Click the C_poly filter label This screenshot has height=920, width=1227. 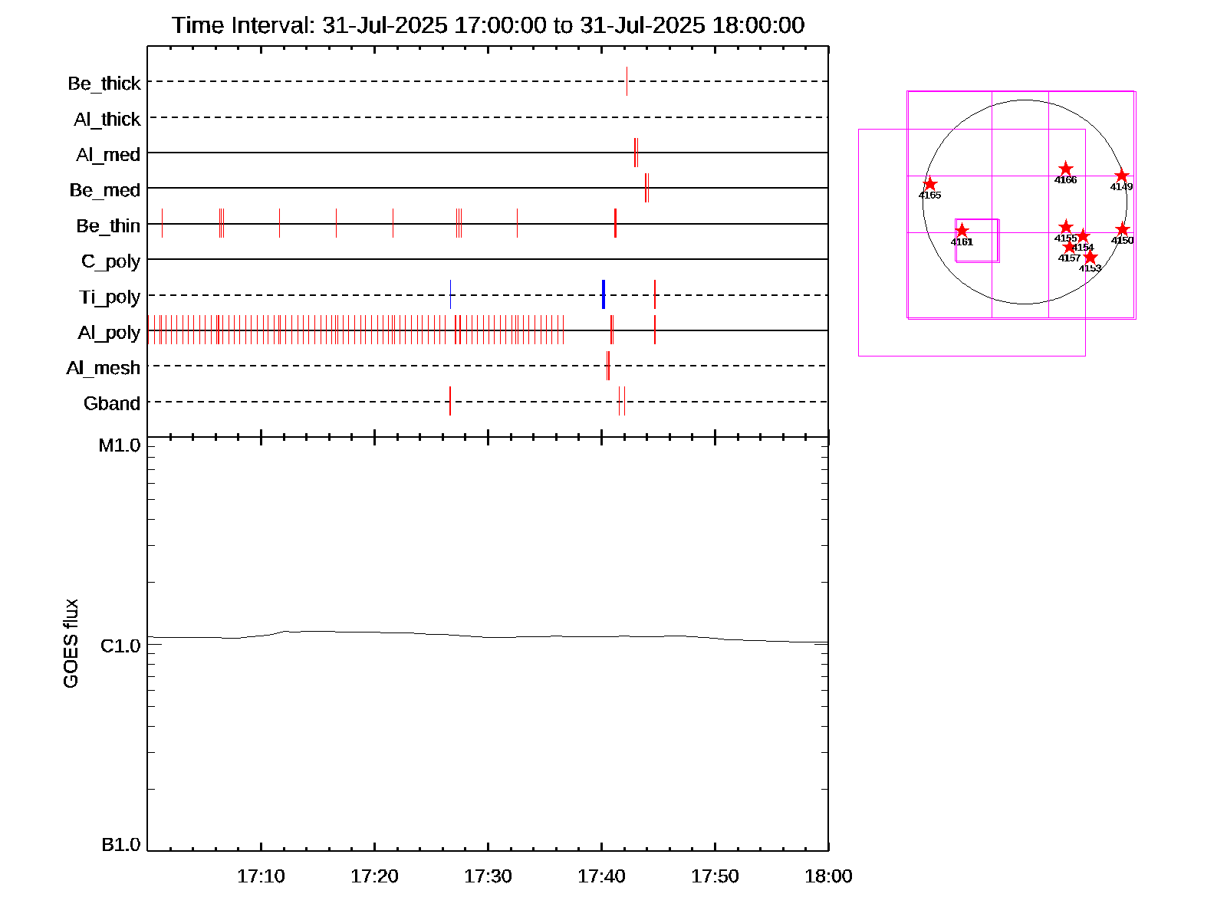tap(110, 261)
